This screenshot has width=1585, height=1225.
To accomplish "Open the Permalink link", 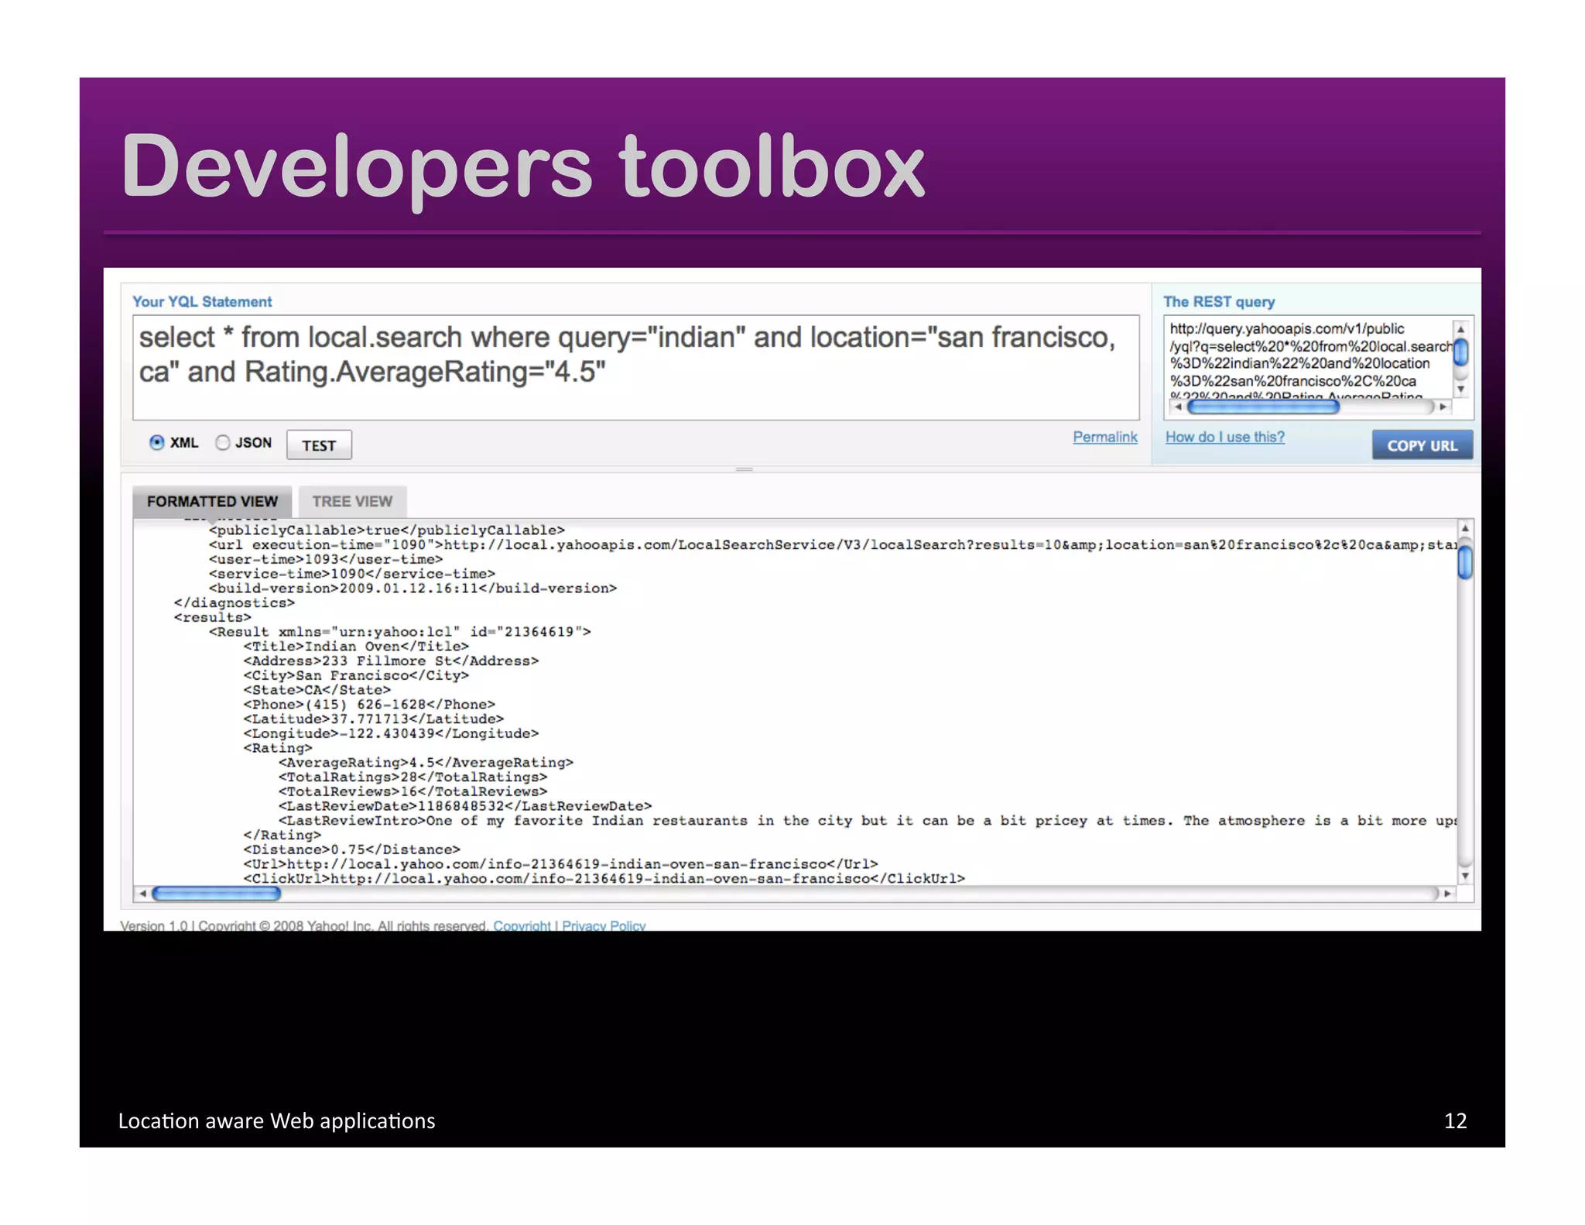I will point(1104,437).
